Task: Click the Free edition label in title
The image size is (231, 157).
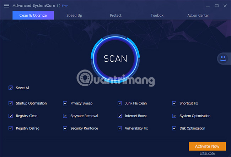Action: click(65, 6)
